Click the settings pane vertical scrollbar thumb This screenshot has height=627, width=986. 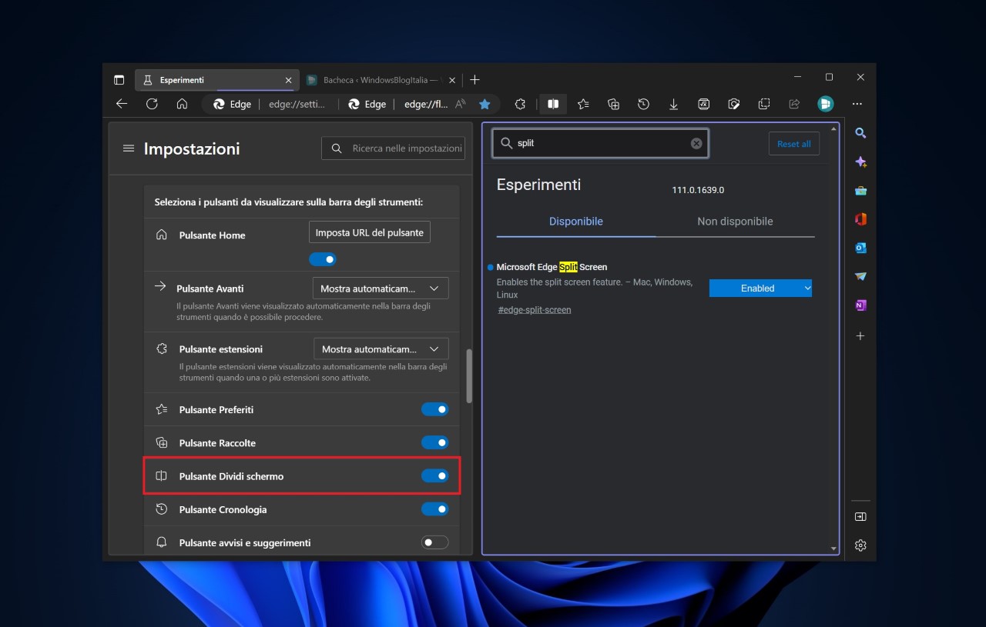(x=469, y=376)
